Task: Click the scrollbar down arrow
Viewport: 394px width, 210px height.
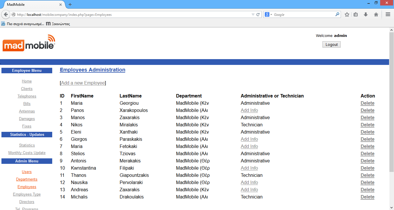Action: 391,207
